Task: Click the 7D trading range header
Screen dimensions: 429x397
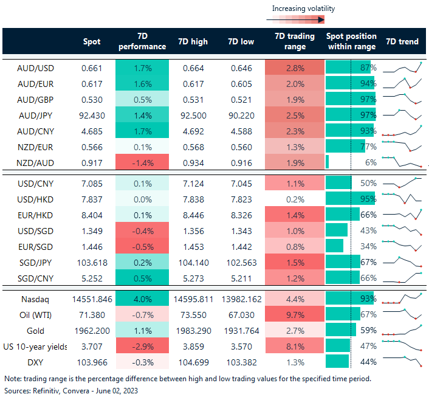Action: click(x=294, y=41)
